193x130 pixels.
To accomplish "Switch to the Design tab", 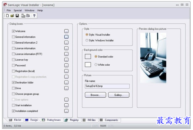I will pyautogui.click(x=31, y=120).
